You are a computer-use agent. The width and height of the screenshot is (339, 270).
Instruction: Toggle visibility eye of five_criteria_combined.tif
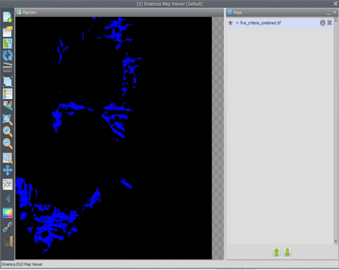[231, 23]
